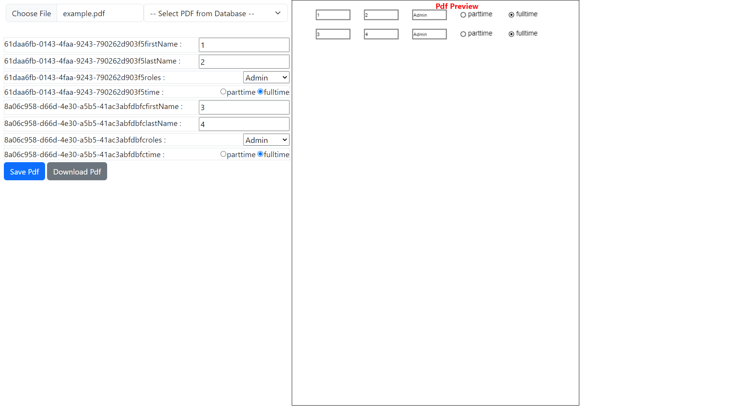Select parttime for the first user
The image size is (740, 416).
tap(223, 91)
